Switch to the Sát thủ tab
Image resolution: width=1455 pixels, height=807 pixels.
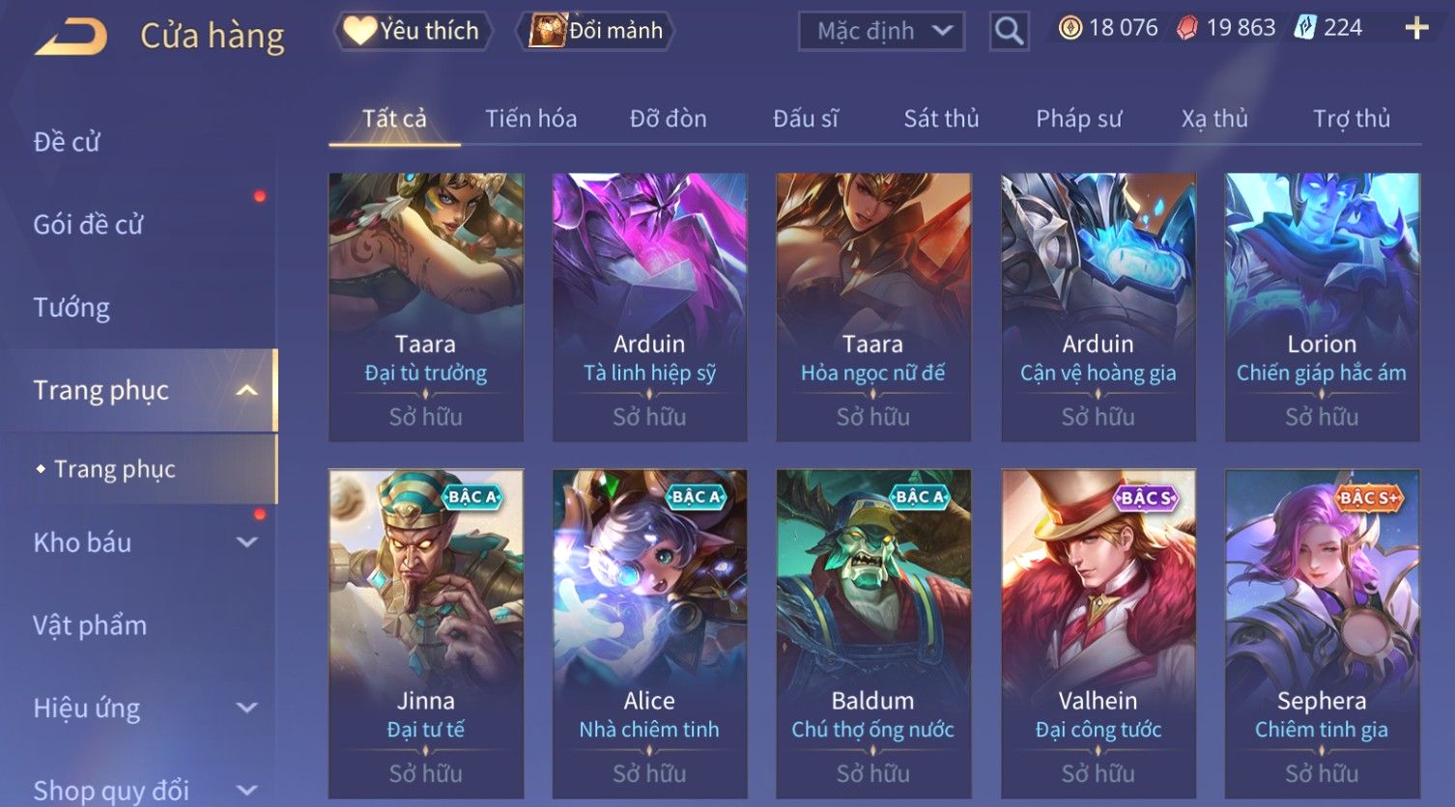pos(941,119)
